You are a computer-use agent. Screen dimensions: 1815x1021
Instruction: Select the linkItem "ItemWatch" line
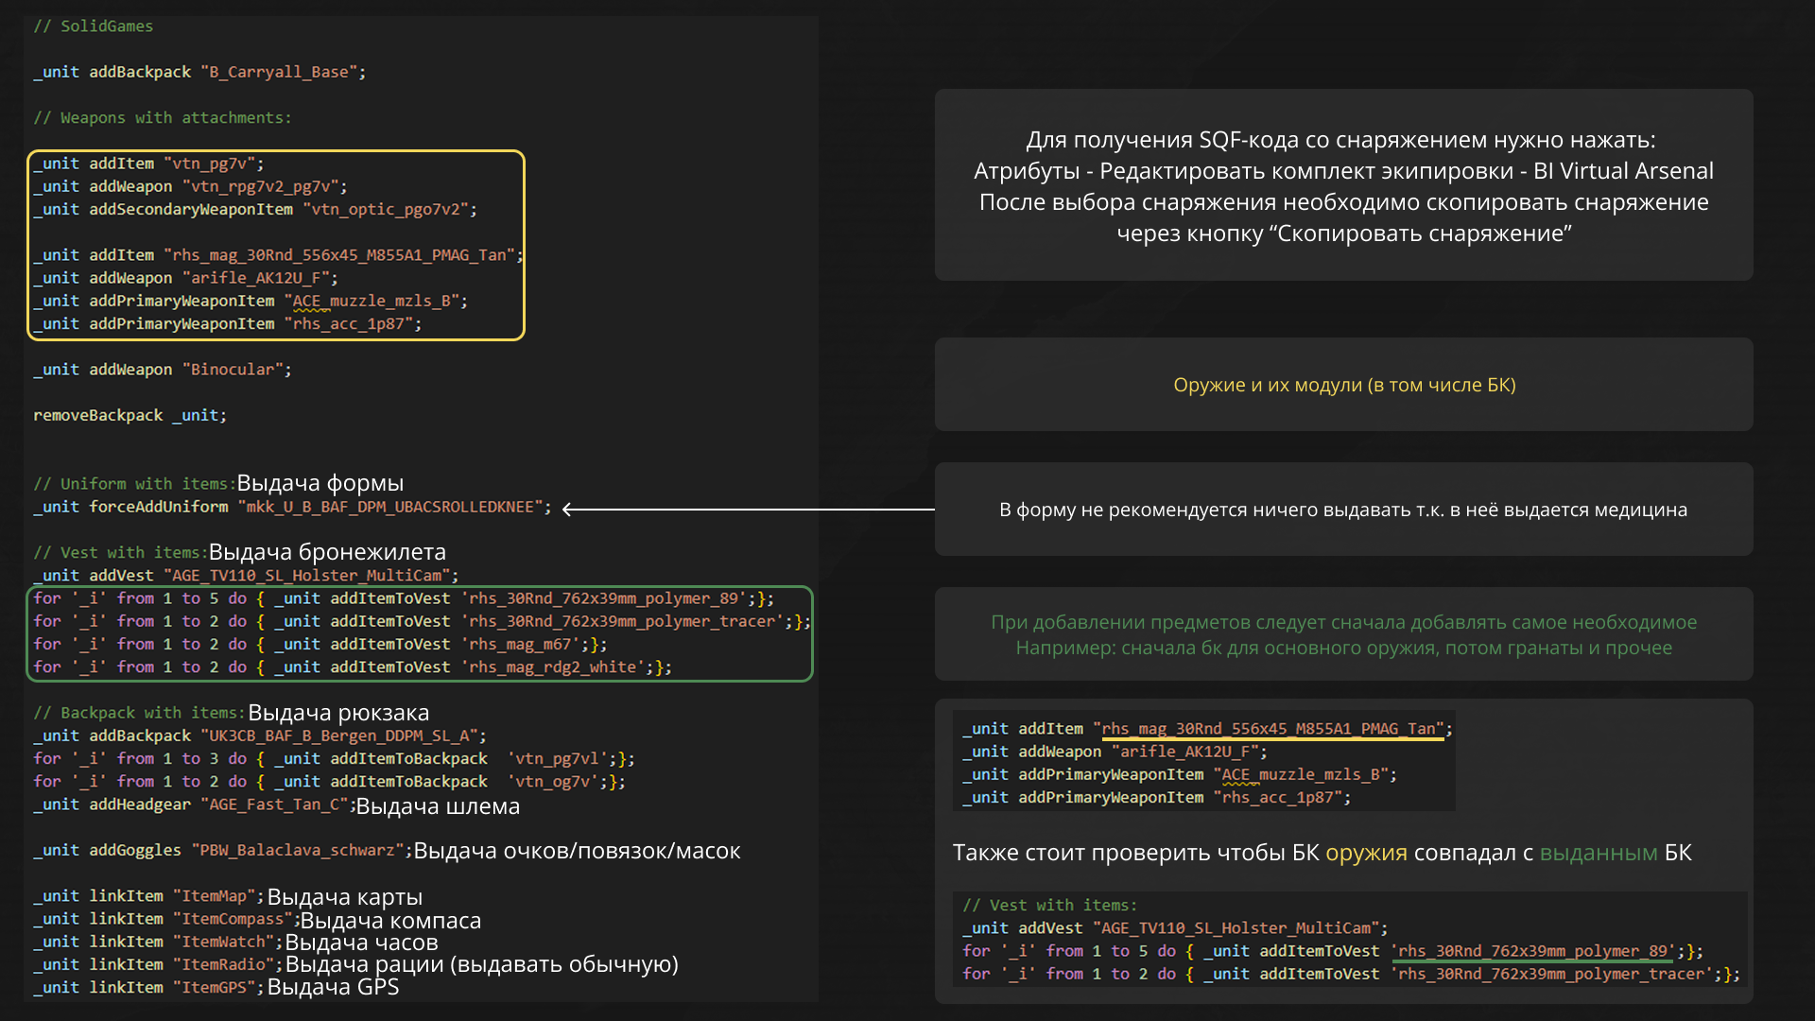158,942
